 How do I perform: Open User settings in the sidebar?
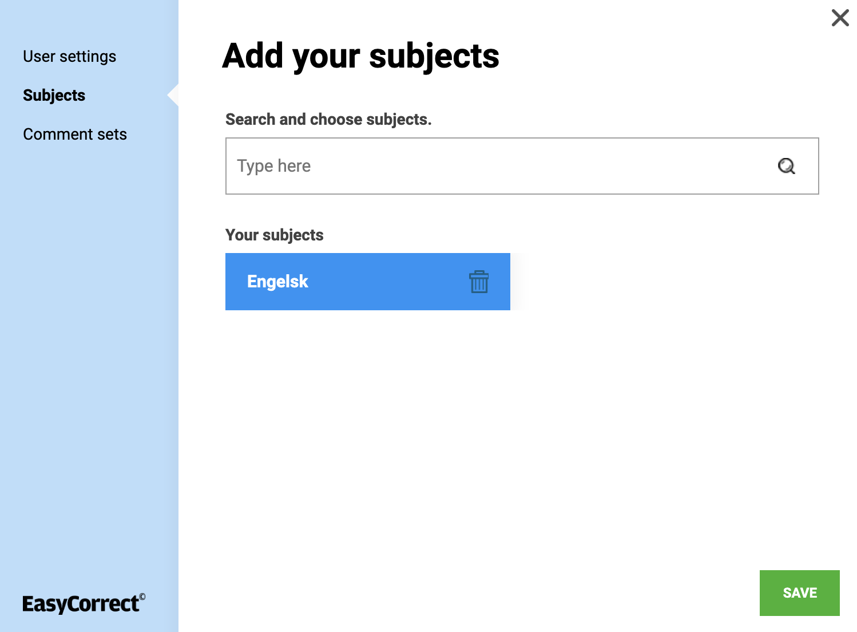click(69, 57)
